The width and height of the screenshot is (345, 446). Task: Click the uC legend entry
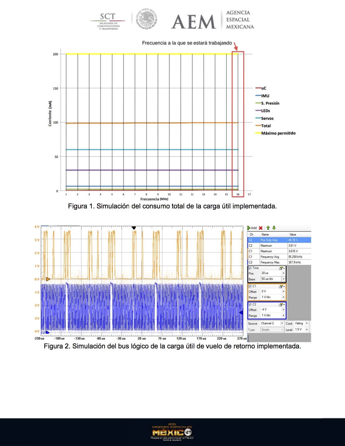261,88
